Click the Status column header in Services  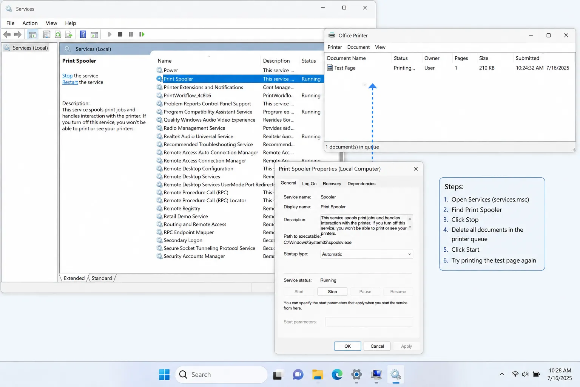tap(309, 61)
